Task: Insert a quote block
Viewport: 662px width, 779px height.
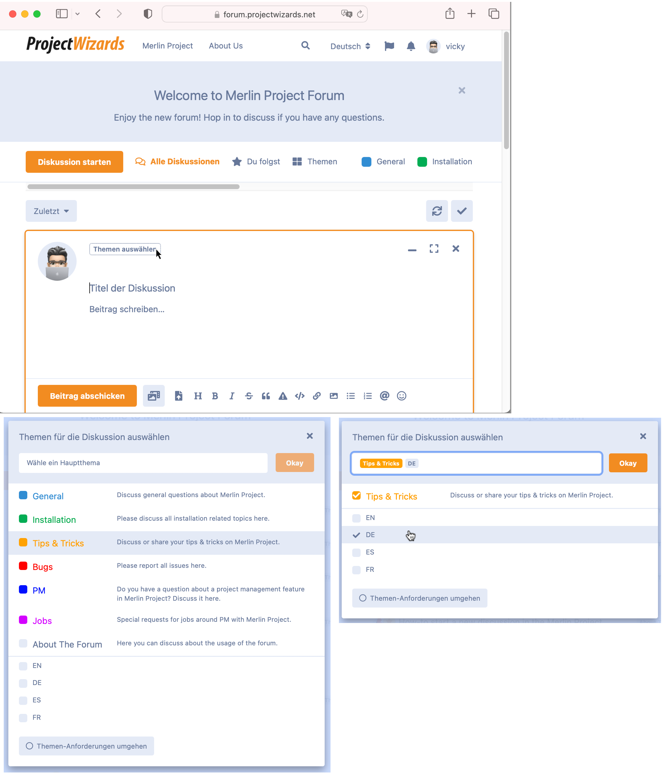Action: click(266, 396)
